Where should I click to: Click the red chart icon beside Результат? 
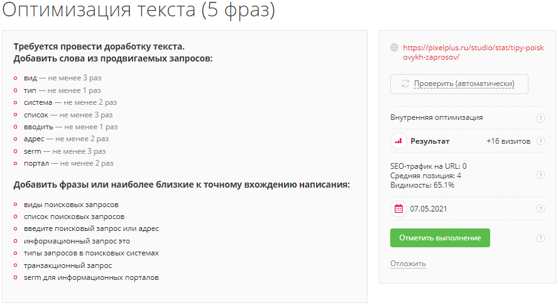pos(398,141)
